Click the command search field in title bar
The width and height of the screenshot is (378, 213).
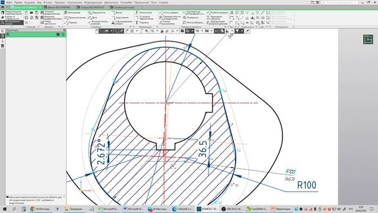(340, 2)
